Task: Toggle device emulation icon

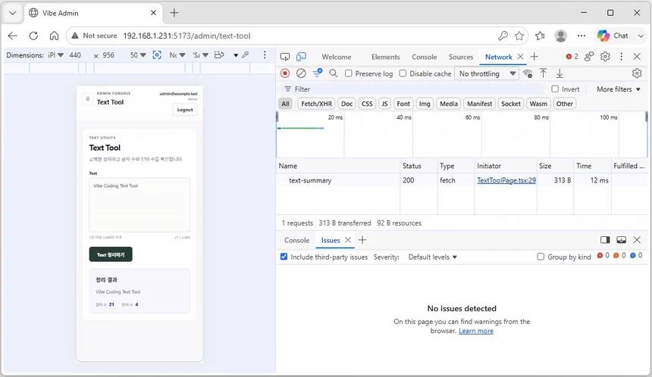Action: pyautogui.click(x=301, y=57)
